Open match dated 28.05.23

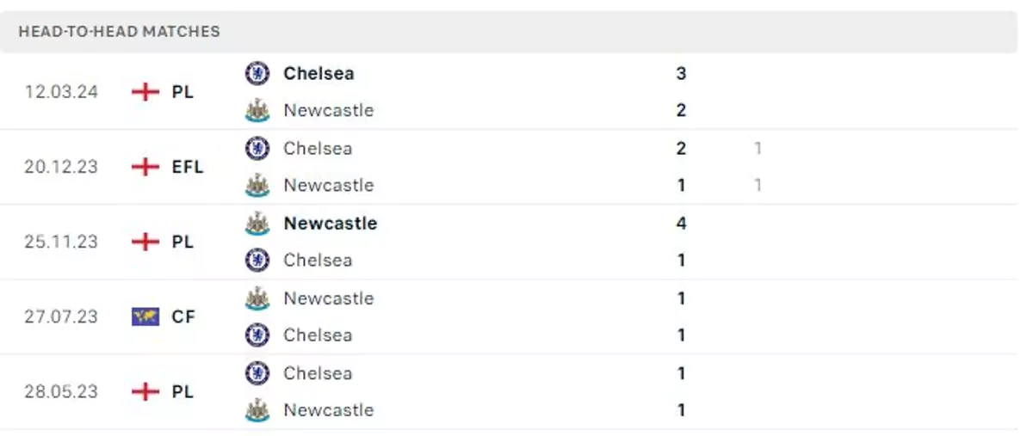click(x=61, y=391)
